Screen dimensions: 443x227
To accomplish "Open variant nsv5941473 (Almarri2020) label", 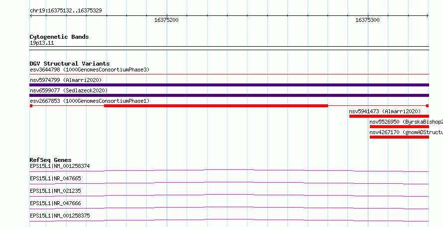I will 385,111.
